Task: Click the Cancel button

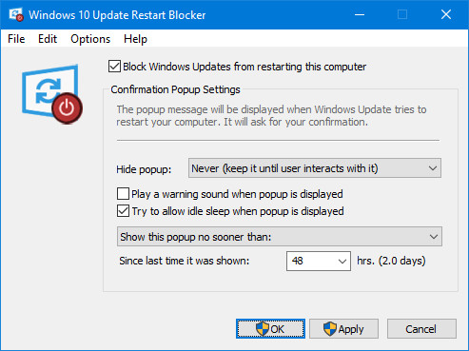Action: pyautogui.click(x=421, y=329)
